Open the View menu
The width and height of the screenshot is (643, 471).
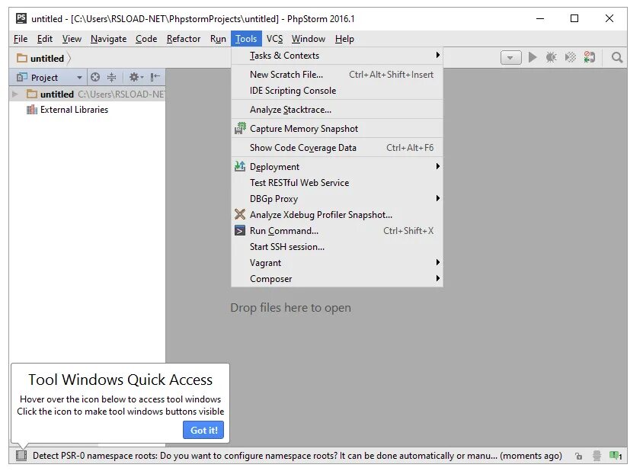point(72,39)
